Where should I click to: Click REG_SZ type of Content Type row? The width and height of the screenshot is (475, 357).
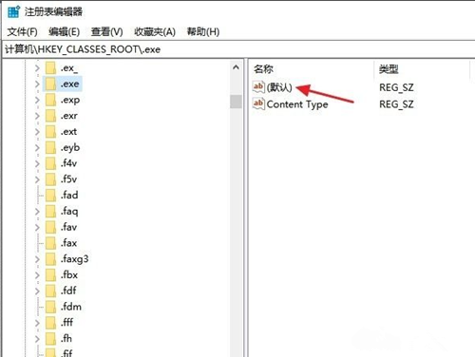coord(396,104)
